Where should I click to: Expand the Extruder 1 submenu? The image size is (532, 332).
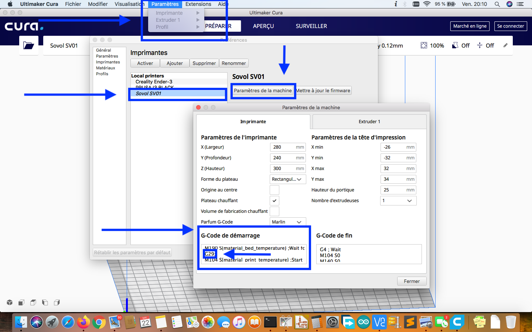[x=176, y=20]
